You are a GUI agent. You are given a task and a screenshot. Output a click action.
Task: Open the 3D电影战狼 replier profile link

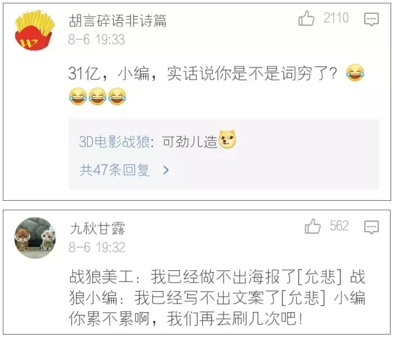click(115, 142)
